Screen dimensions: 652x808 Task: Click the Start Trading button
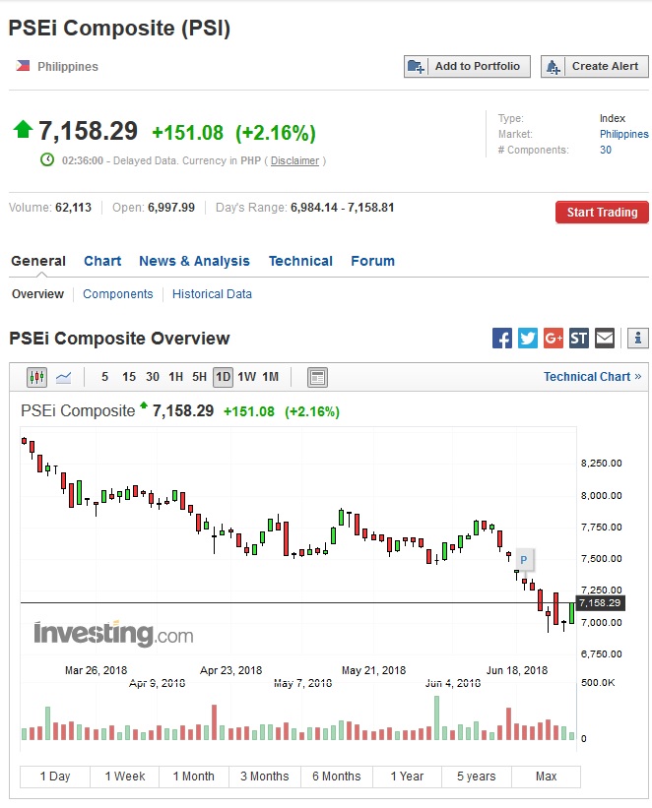tap(602, 212)
